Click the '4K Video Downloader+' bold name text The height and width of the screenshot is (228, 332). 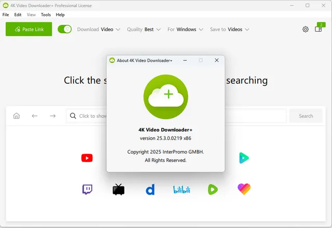165,130
